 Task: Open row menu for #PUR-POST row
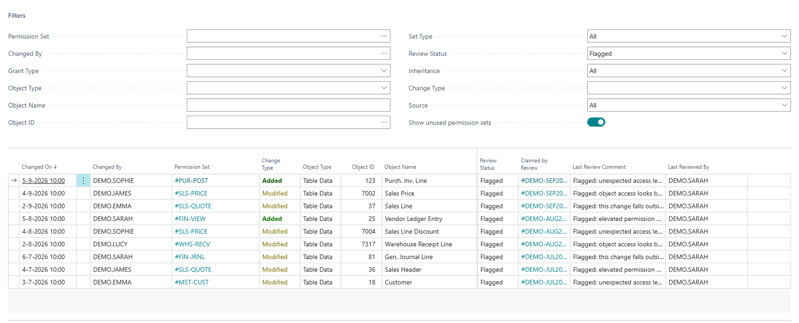coord(83,181)
